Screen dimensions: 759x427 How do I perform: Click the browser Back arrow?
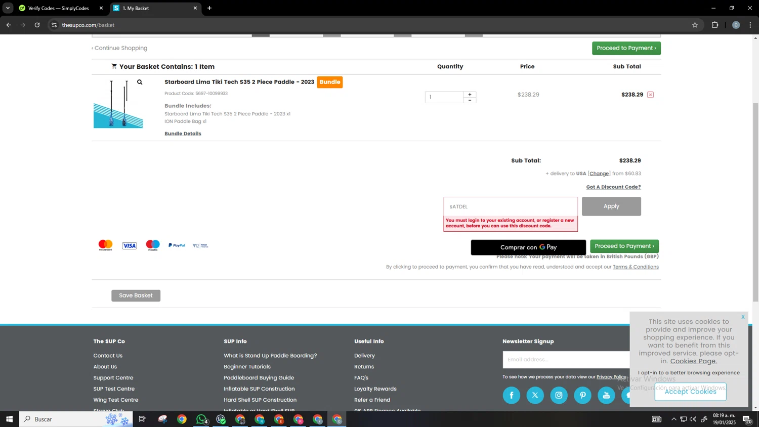coord(9,25)
